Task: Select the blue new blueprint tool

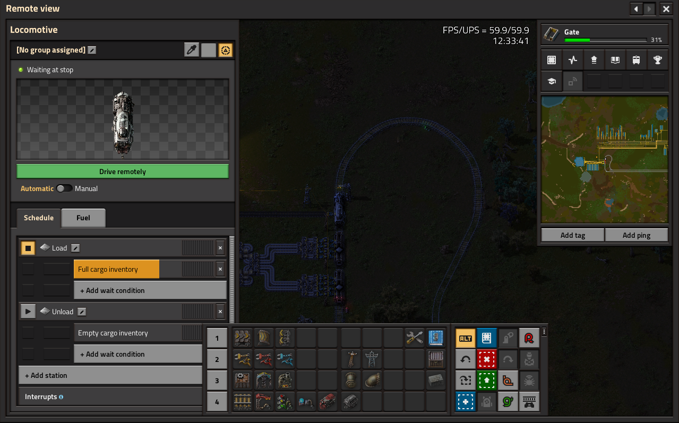Action: [466, 402]
